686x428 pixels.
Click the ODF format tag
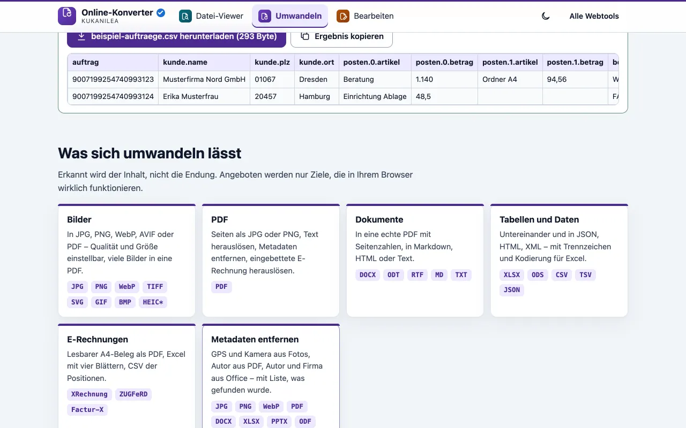tap(305, 422)
